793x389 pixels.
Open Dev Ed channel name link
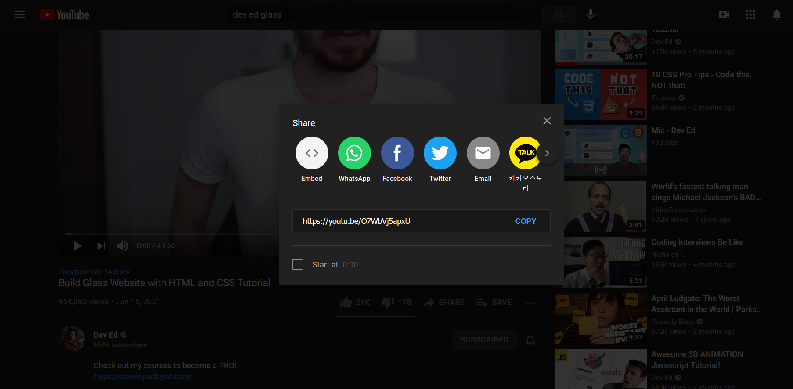106,335
